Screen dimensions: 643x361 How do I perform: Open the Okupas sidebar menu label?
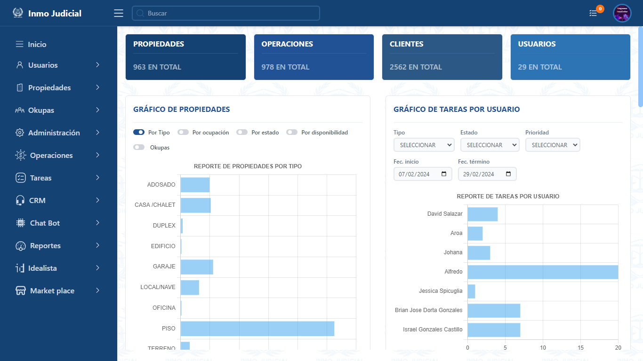click(41, 110)
